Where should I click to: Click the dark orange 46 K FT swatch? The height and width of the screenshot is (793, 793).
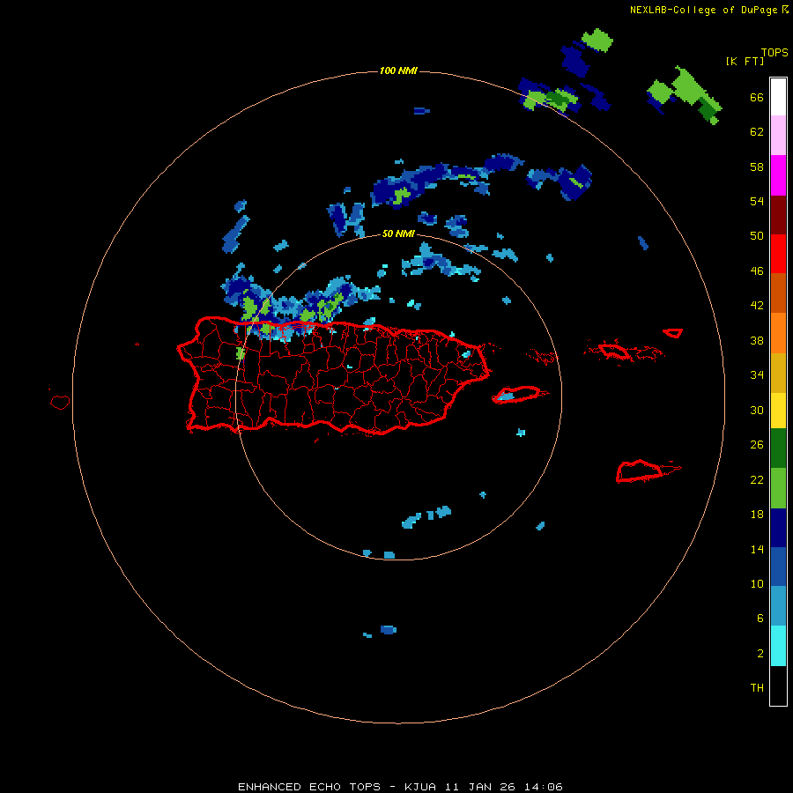[778, 293]
